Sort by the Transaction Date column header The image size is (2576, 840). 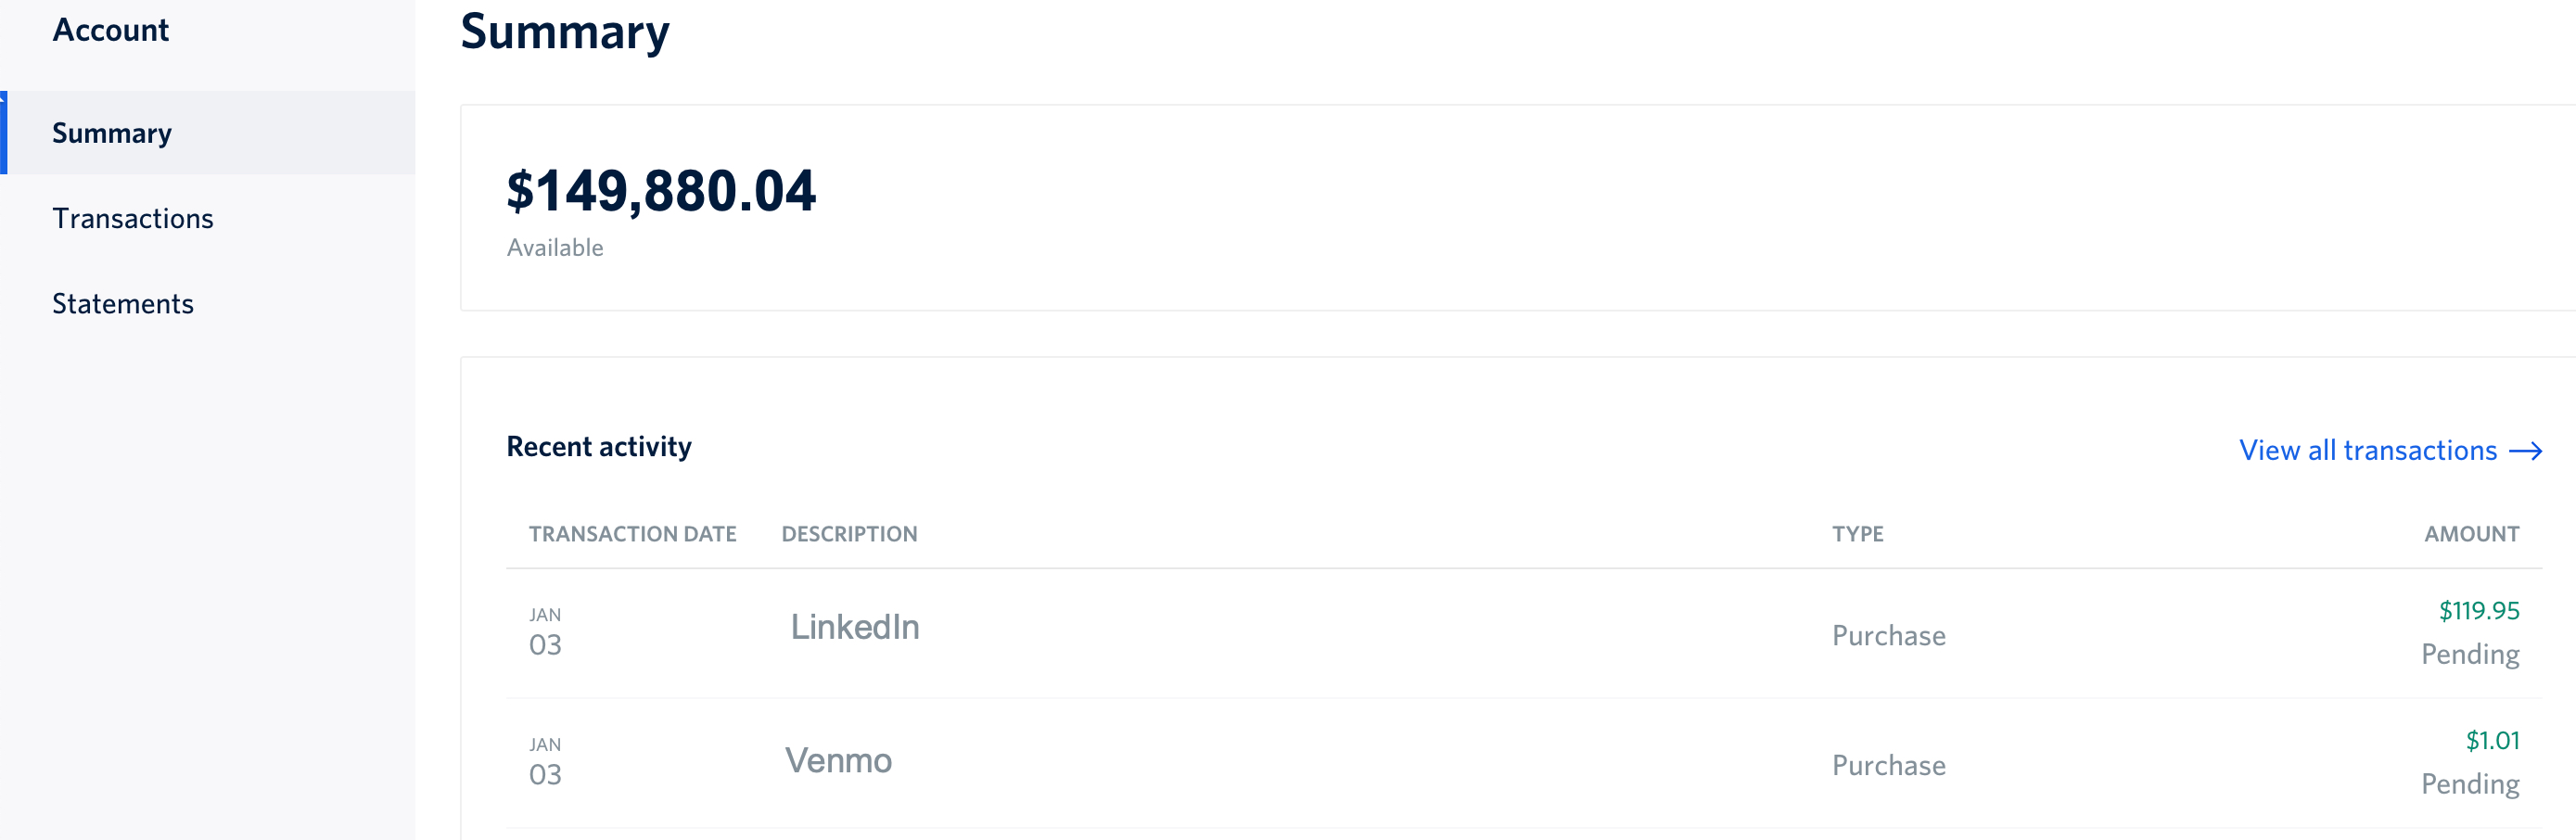pyautogui.click(x=632, y=534)
